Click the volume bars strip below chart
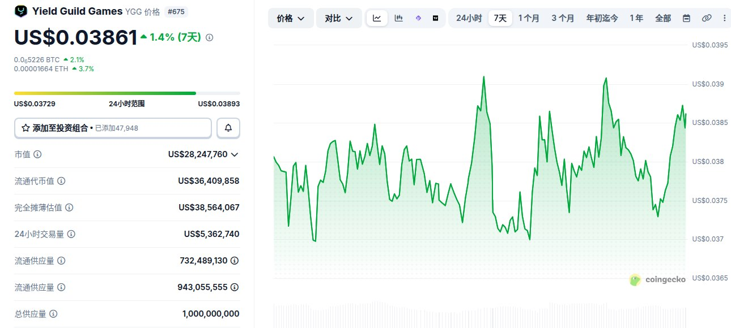This screenshot has height=328, width=731. [x=479, y=316]
